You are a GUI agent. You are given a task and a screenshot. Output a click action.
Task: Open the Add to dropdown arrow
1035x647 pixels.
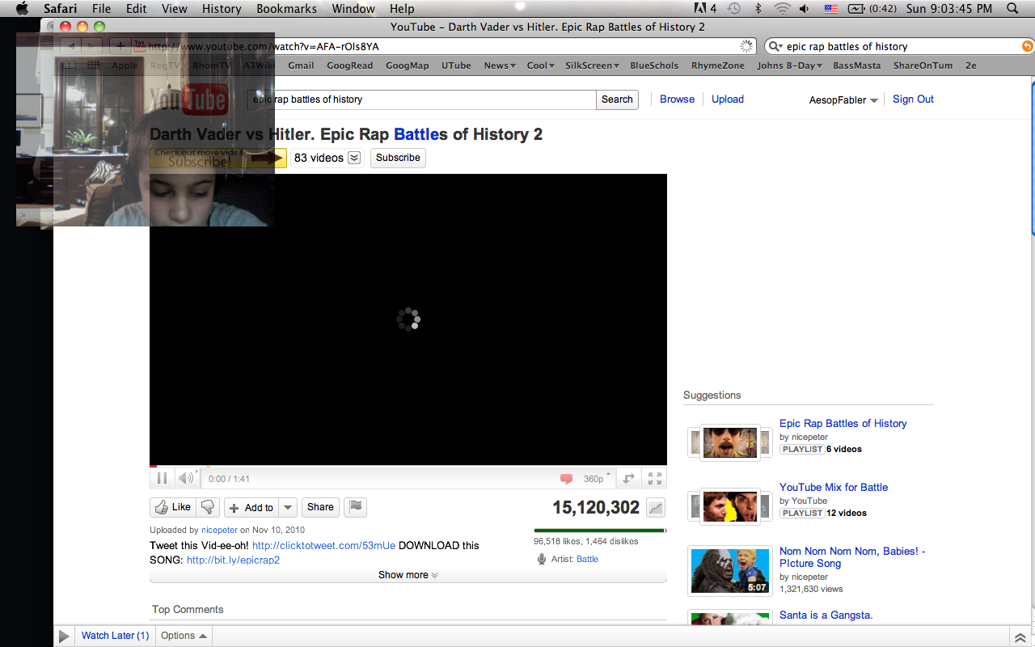288,507
